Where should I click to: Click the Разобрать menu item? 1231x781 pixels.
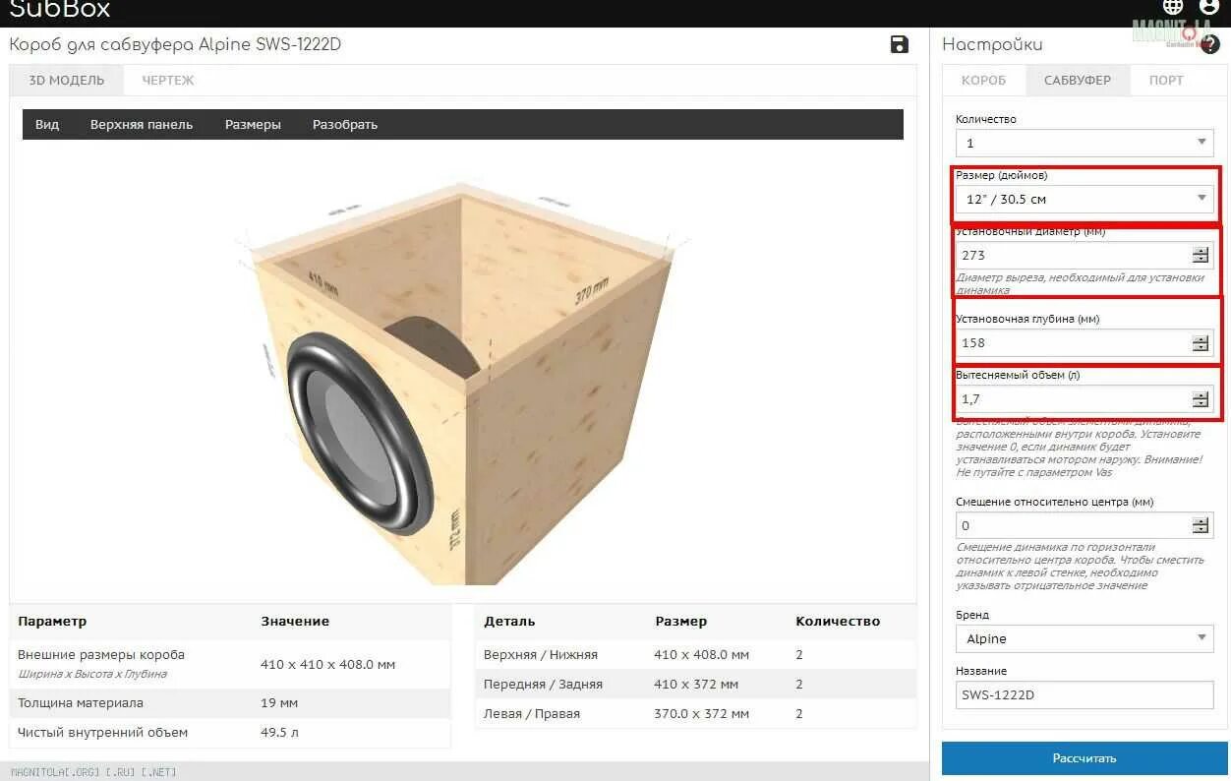click(345, 125)
